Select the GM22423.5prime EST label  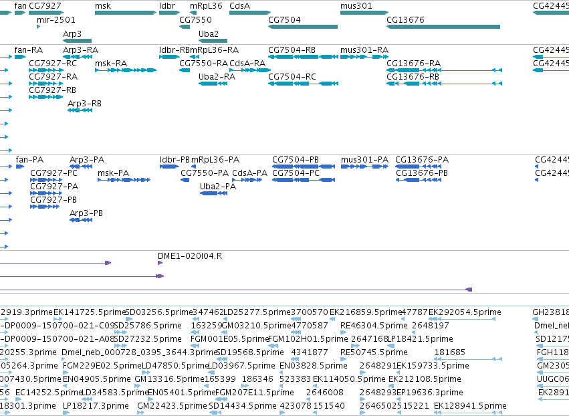point(172,406)
